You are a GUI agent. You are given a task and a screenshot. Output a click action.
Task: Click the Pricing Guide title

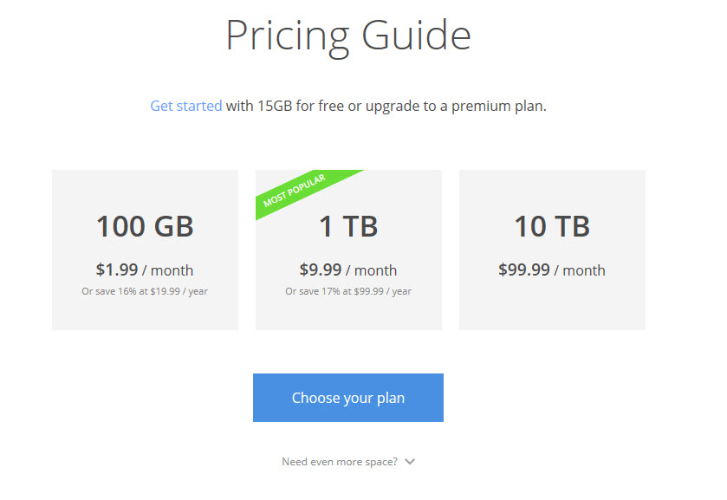tap(348, 37)
